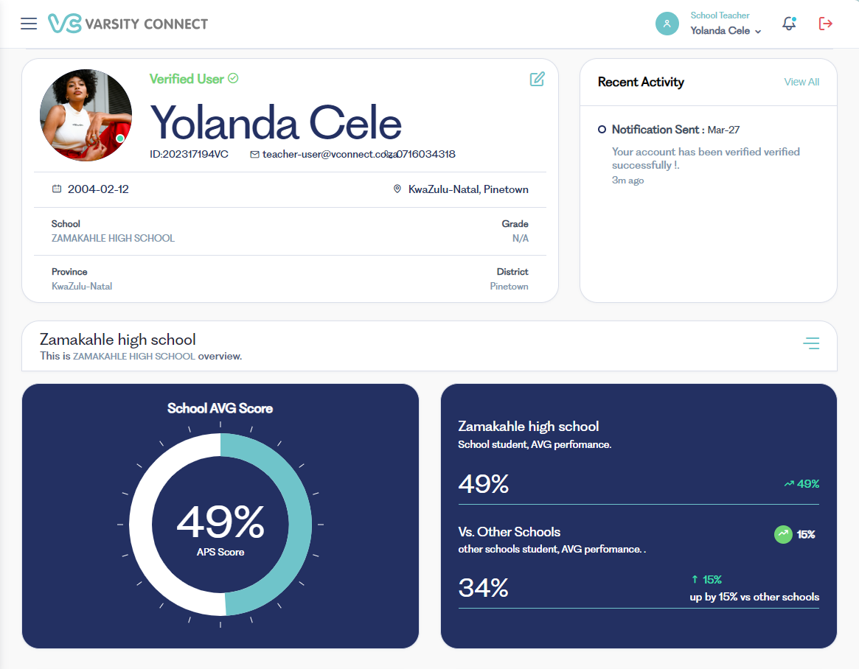The width and height of the screenshot is (859, 669).
Task: Open the account verified notification message
Action: pyautogui.click(x=705, y=158)
